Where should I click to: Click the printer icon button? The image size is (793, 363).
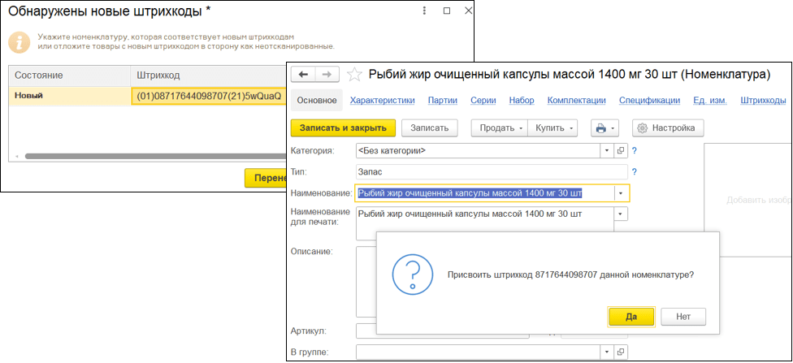pos(604,128)
